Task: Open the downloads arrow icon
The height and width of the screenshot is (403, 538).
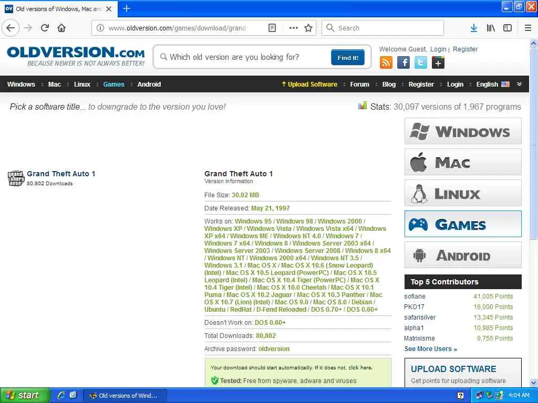Action: coord(474,28)
